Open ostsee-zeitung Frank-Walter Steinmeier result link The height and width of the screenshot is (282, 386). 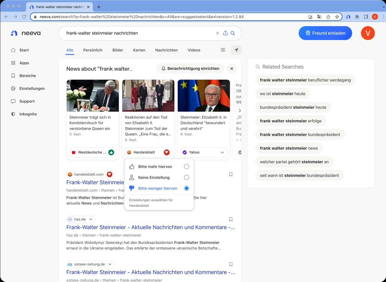(151, 272)
